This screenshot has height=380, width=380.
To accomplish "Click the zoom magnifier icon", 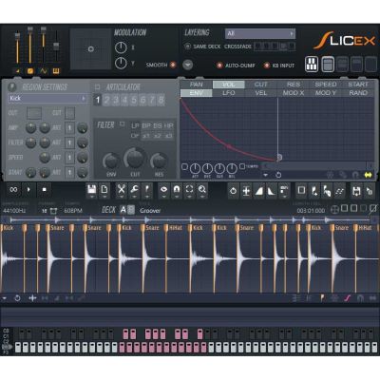I will click(x=202, y=190).
